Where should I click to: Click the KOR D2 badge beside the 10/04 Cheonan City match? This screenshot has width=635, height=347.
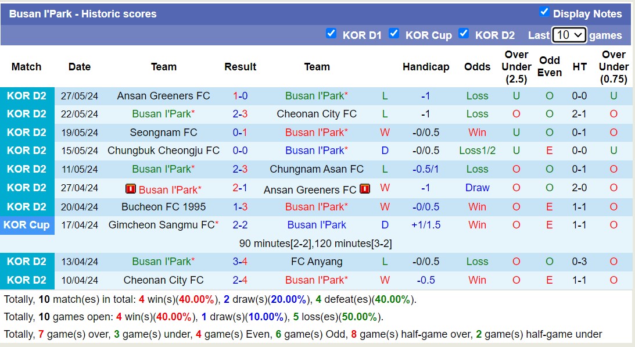(27, 280)
